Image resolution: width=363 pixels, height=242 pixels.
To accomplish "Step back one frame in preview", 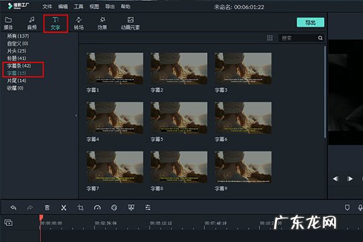I will coord(335,179).
